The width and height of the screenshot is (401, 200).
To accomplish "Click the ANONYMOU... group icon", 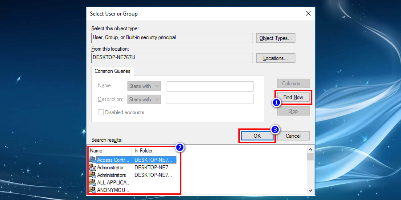I will [x=92, y=190].
